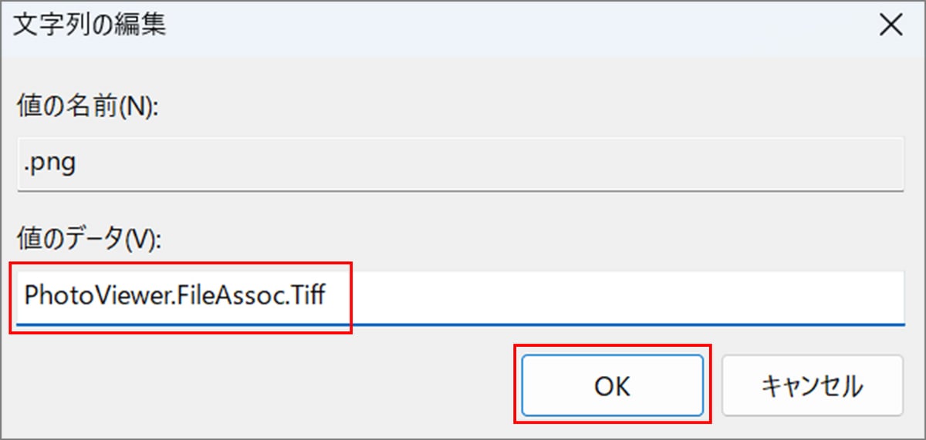Place cursor on Tiff in the value data
Viewport: 926px width, 440px height.
[x=307, y=297]
